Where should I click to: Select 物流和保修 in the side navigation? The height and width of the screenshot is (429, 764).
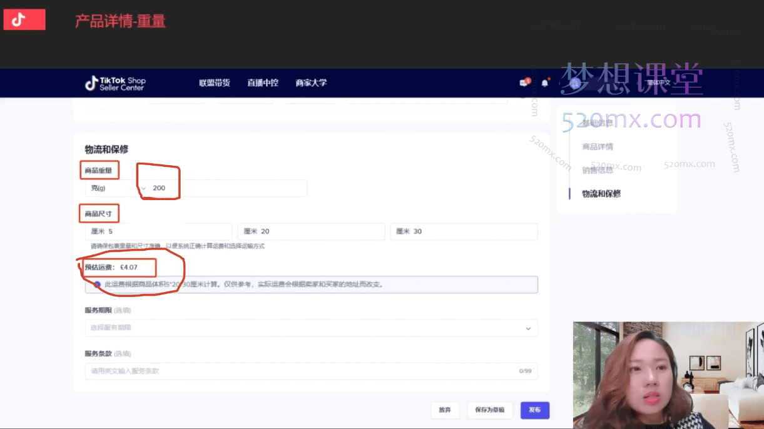(601, 194)
